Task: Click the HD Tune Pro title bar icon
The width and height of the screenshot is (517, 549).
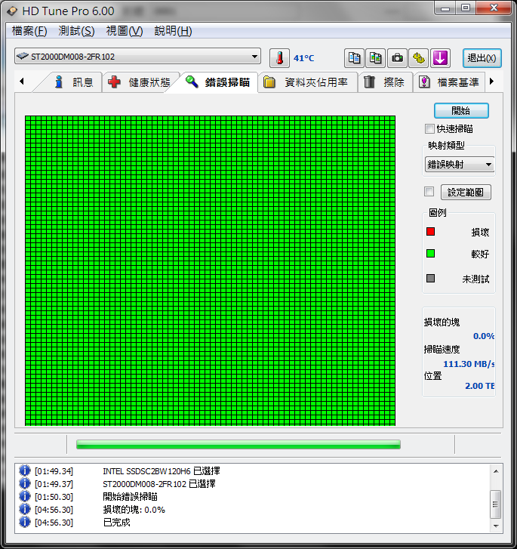Action: [x=12, y=11]
